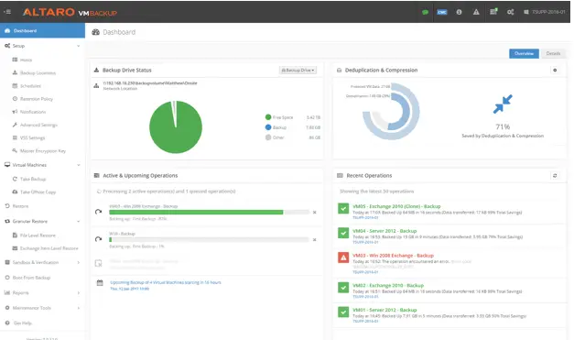Open the green chat icon in header

pyautogui.click(x=425, y=12)
